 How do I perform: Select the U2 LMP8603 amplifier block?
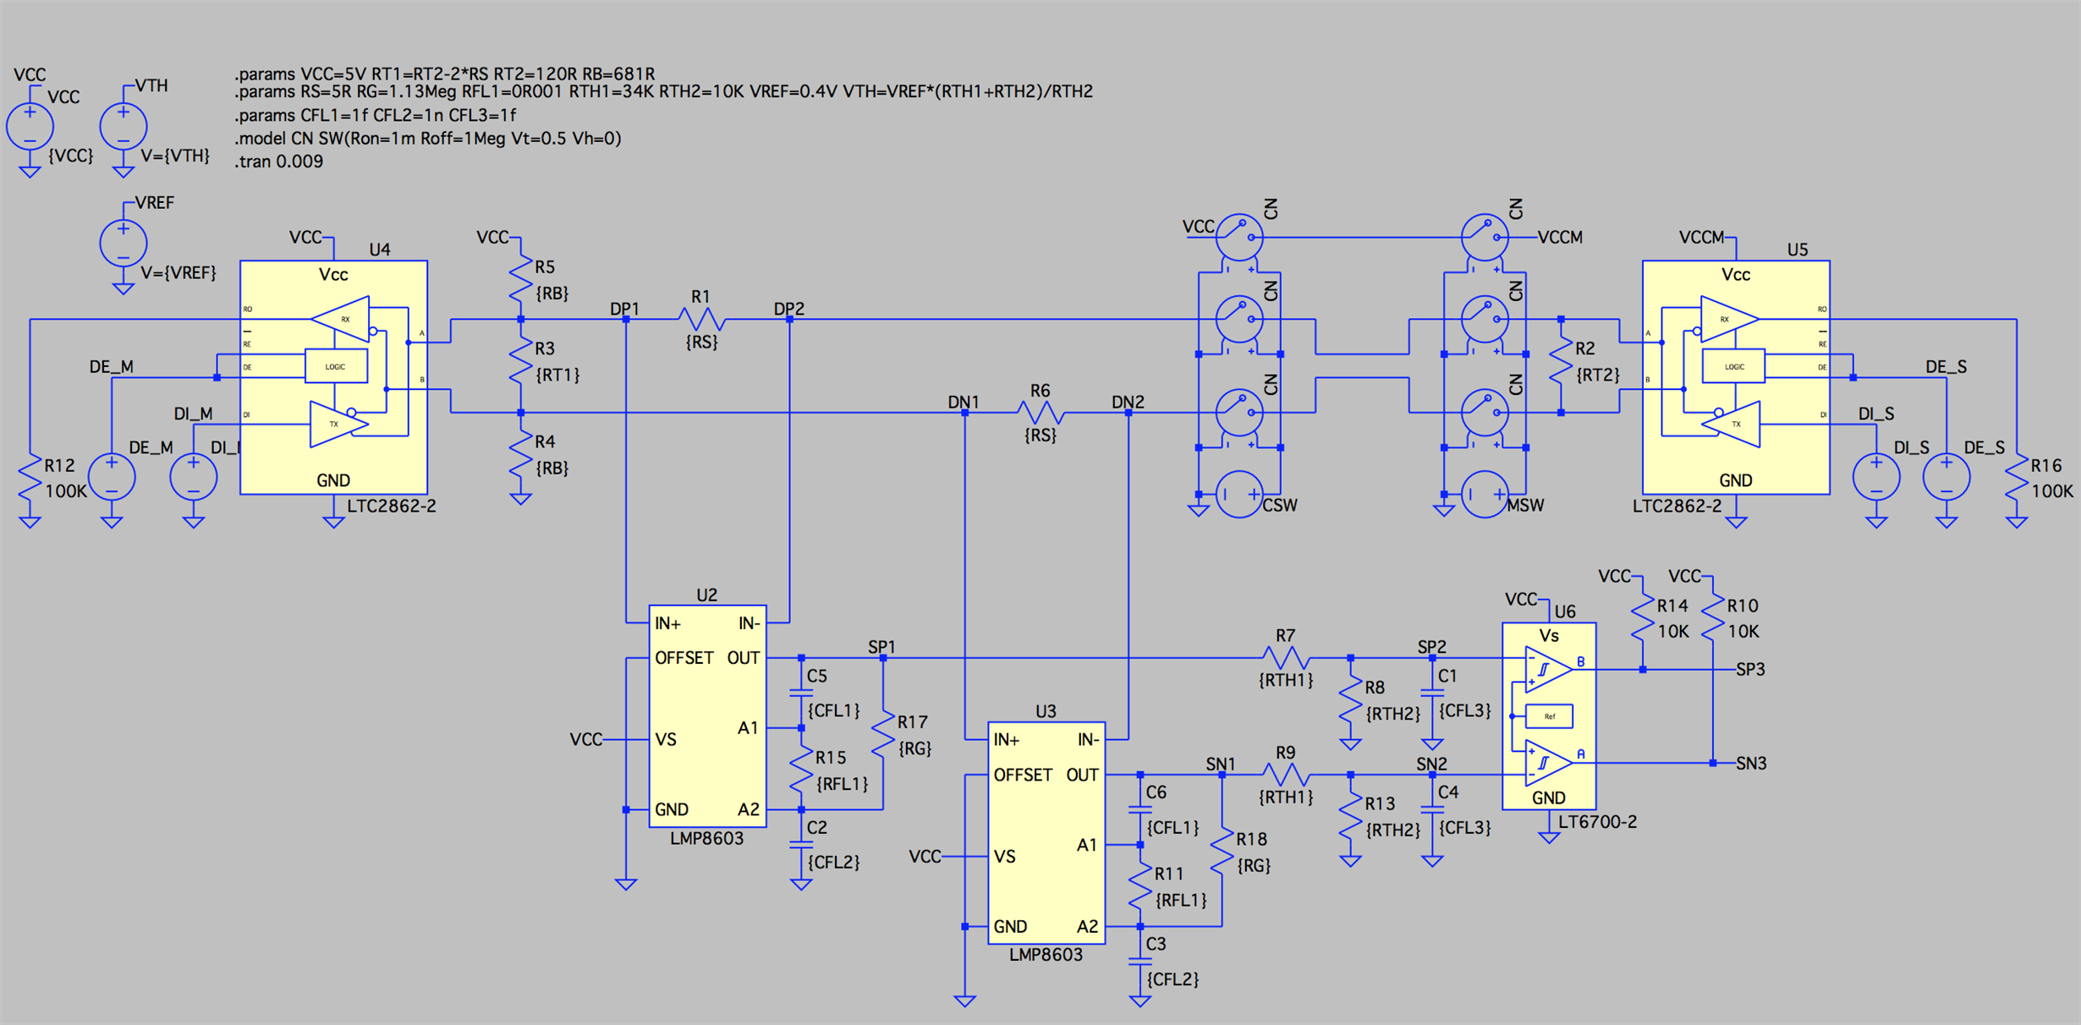click(x=707, y=715)
